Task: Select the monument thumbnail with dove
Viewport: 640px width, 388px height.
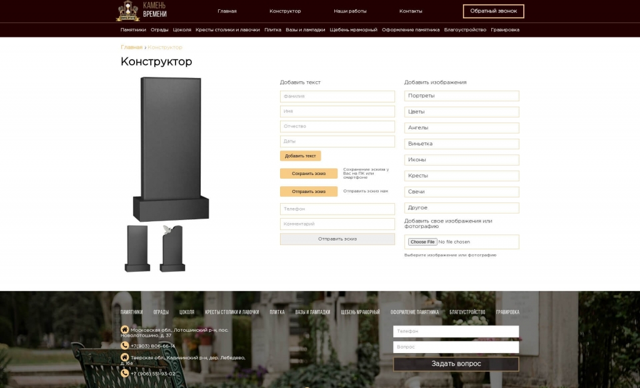Action: 172,249
